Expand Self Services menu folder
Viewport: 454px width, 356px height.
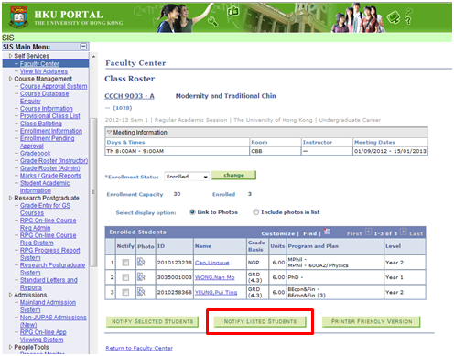[10, 56]
